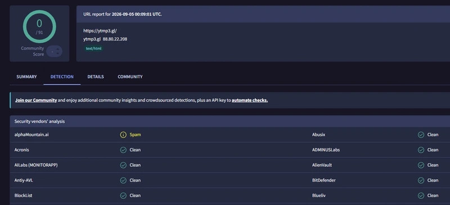The height and width of the screenshot is (205, 450).
Task: Click the Community Score label
Action: [x=33, y=51]
